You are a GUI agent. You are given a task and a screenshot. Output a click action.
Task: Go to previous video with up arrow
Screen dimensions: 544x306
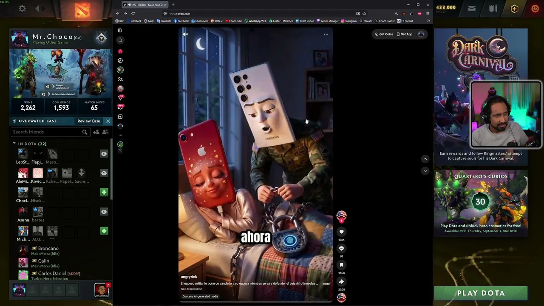coord(425,159)
